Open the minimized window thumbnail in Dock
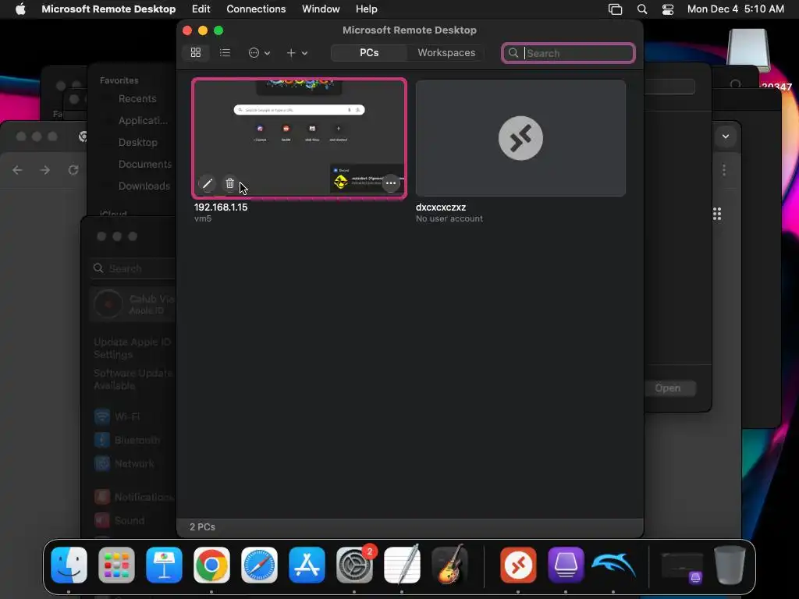The height and width of the screenshot is (599, 799). coord(682,567)
